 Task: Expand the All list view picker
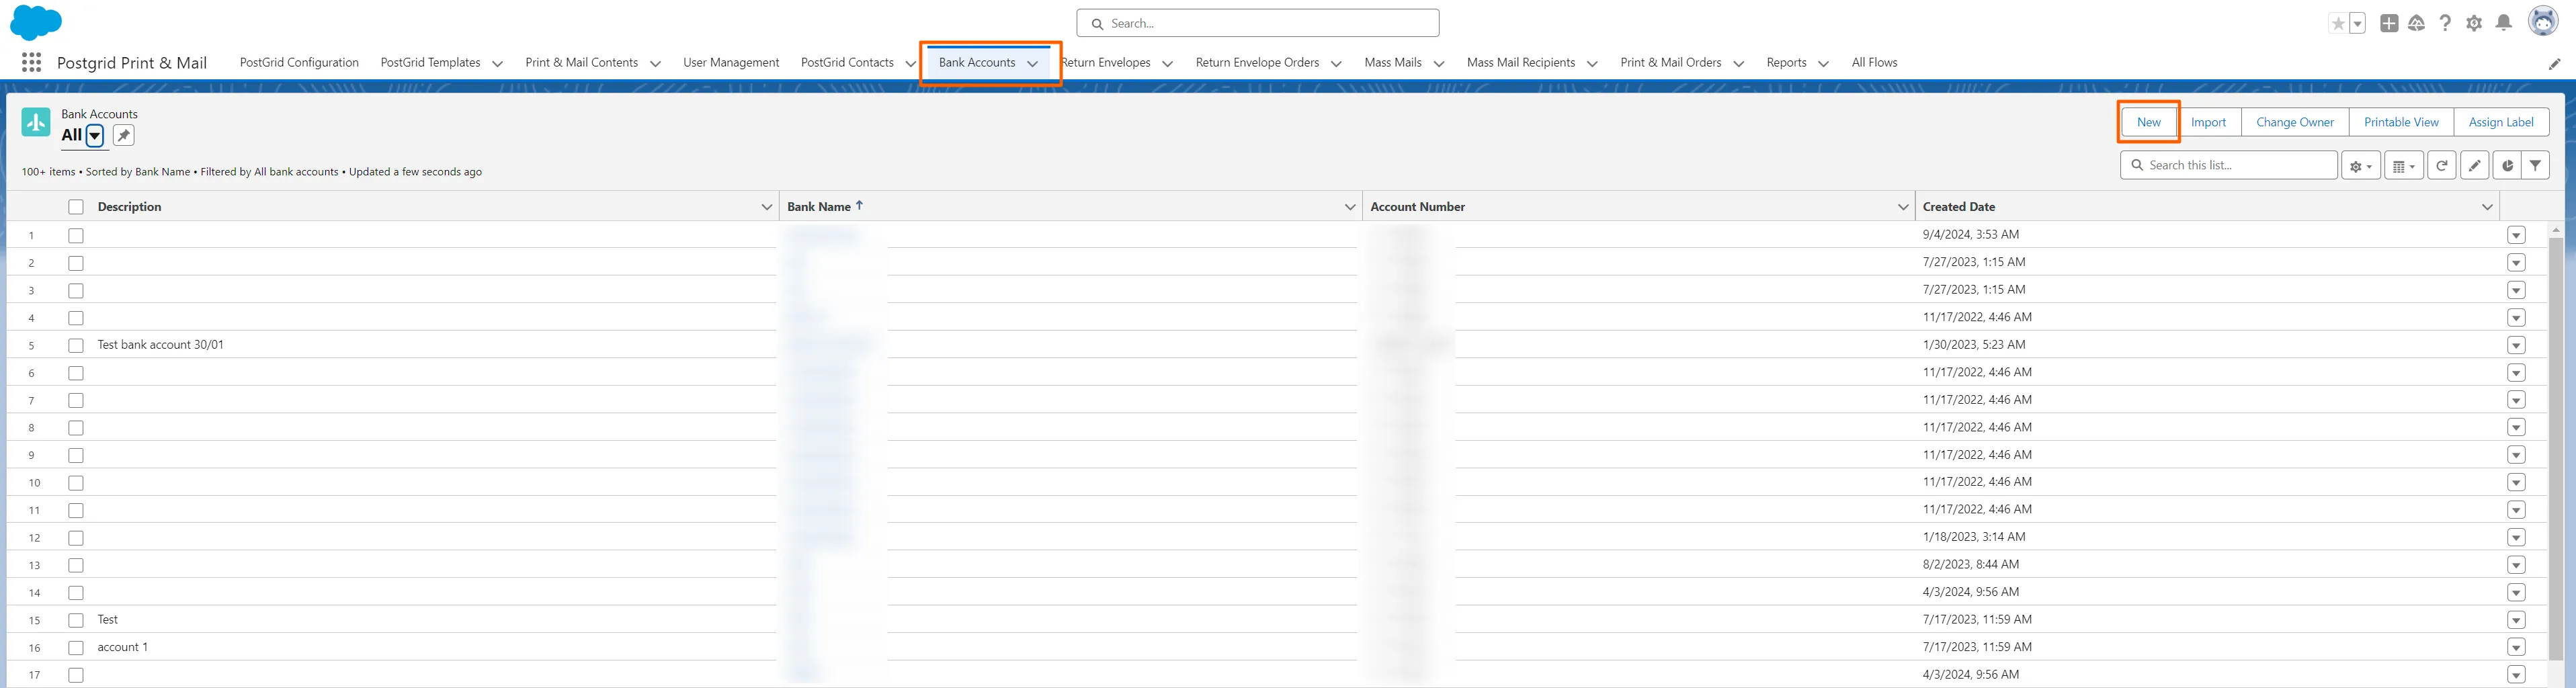click(x=95, y=136)
